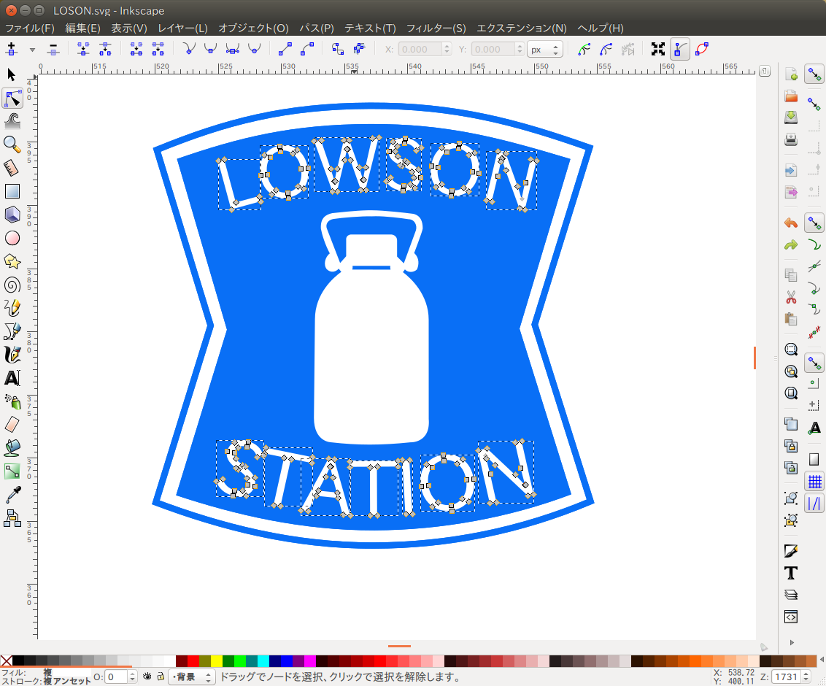Select the Pencil freehand tool
826x686 pixels.
tap(12, 308)
